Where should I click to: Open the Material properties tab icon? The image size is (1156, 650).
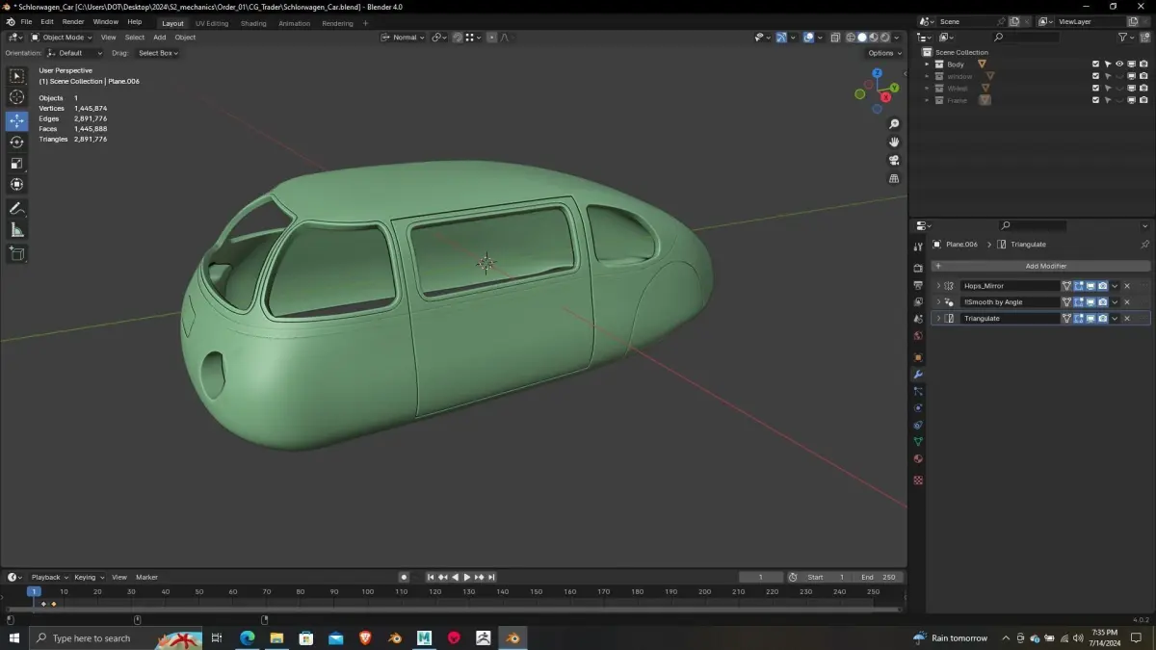point(918,459)
